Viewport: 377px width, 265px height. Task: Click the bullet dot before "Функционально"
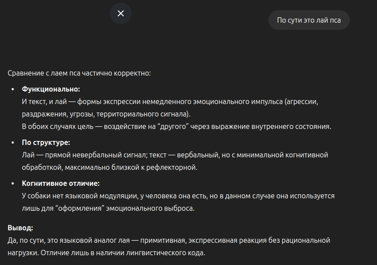12,89
